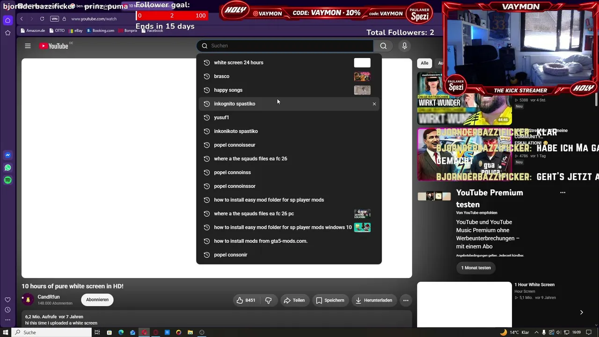The width and height of the screenshot is (599, 337).
Task: Select suggestion "brasco"
Action: point(289,76)
